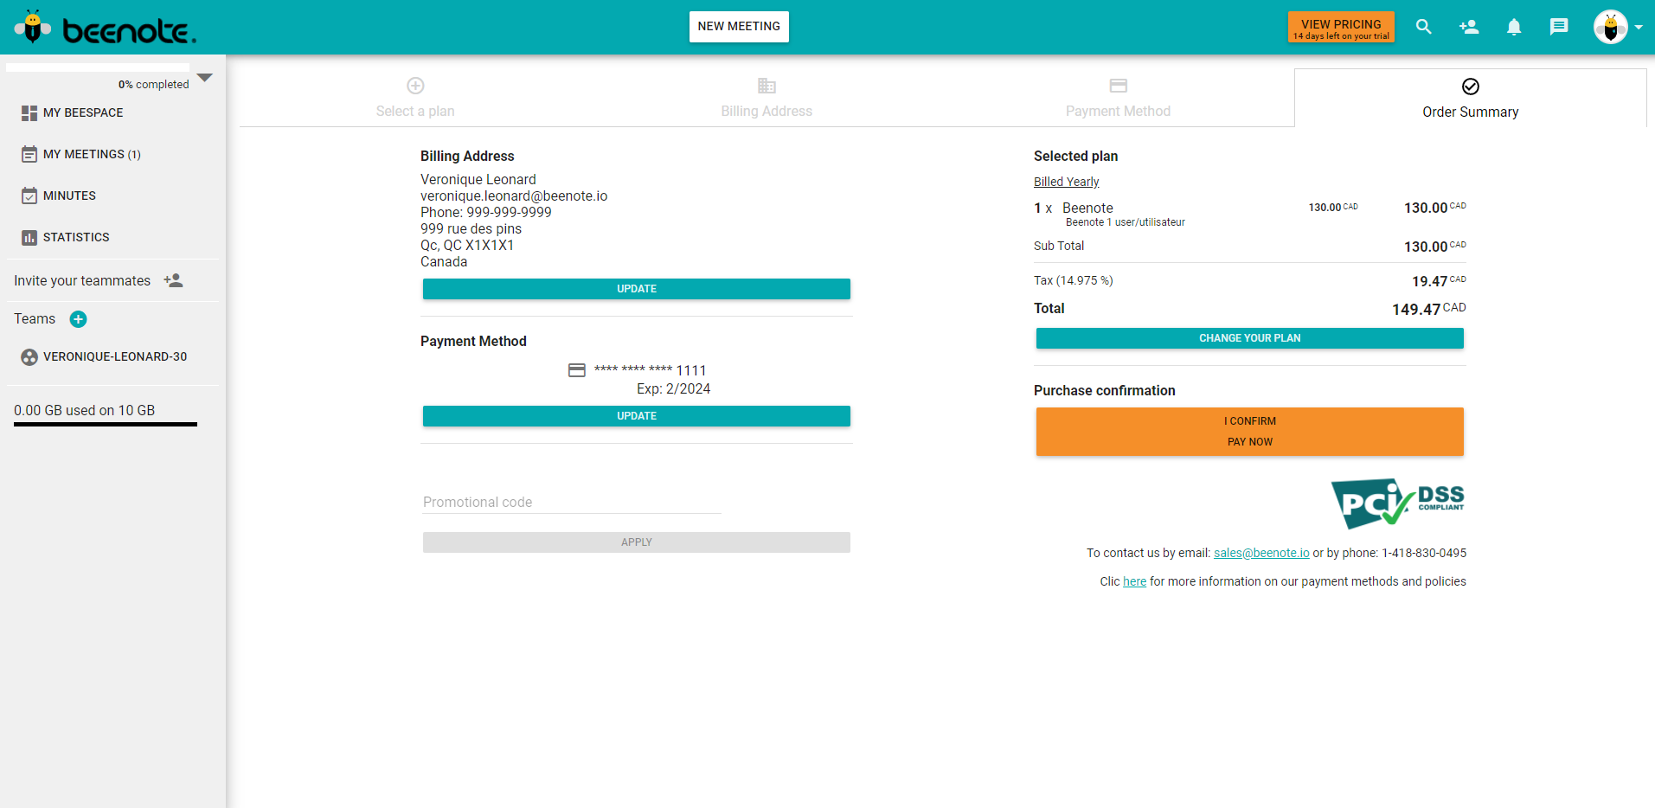1655x808 pixels.
Task: Click the Billed Yearly link
Action: click(x=1066, y=182)
